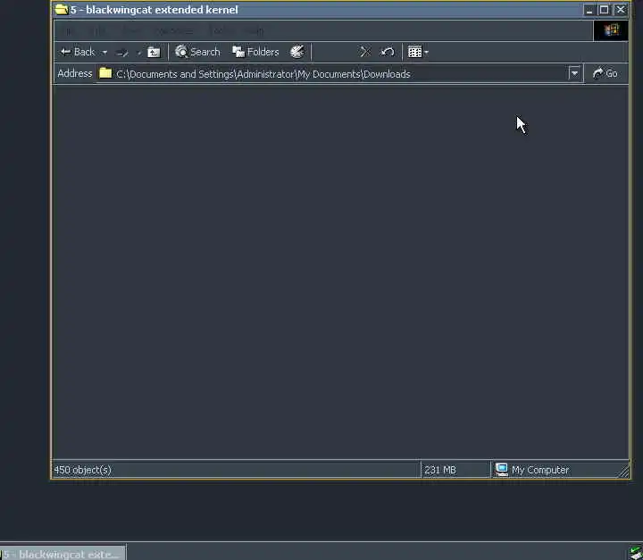Image resolution: width=643 pixels, height=560 pixels.
Task: Open the Back history dropdown arrow
Action: 104,52
